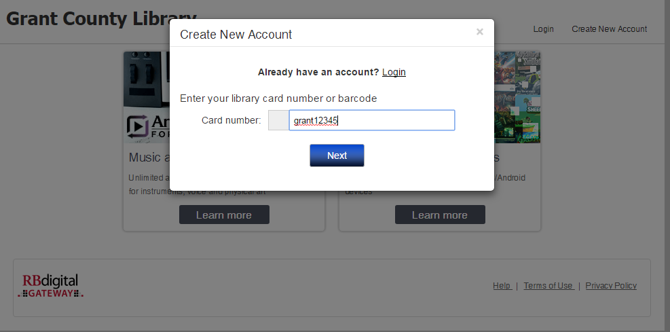Image resolution: width=670 pixels, height=332 pixels.
Task: Open the Privacy Policy link
Action: 611,286
